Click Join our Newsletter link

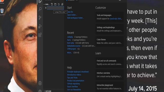[74, 89]
